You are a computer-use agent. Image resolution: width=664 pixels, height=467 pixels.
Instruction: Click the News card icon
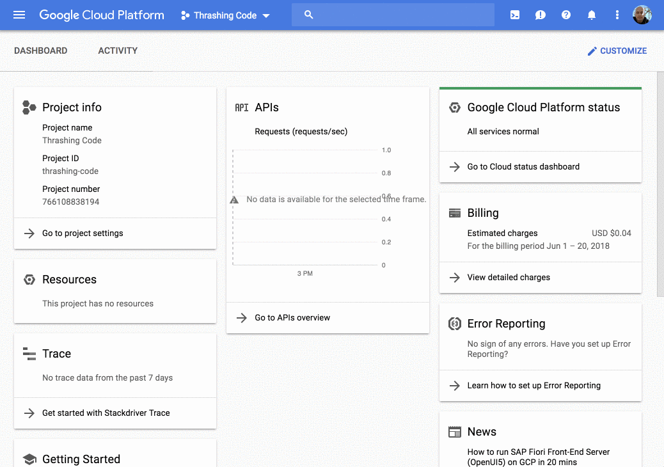455,432
